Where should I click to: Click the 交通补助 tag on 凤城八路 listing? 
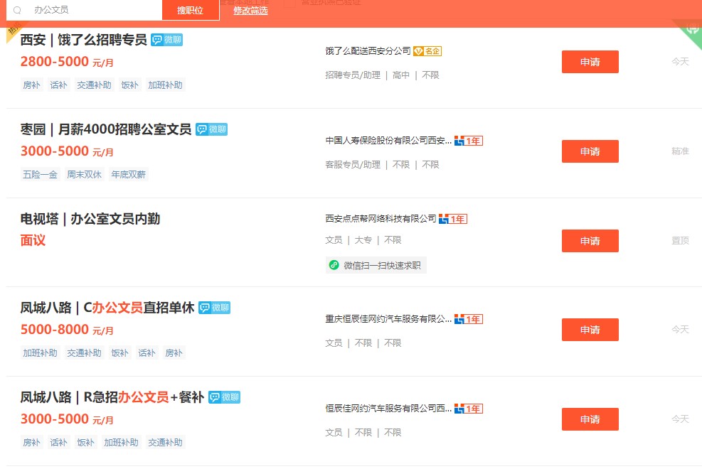point(84,352)
